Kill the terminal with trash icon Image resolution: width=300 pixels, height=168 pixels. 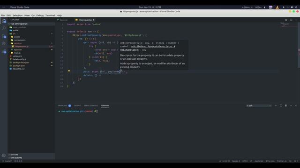pyautogui.click(x=286, y=105)
